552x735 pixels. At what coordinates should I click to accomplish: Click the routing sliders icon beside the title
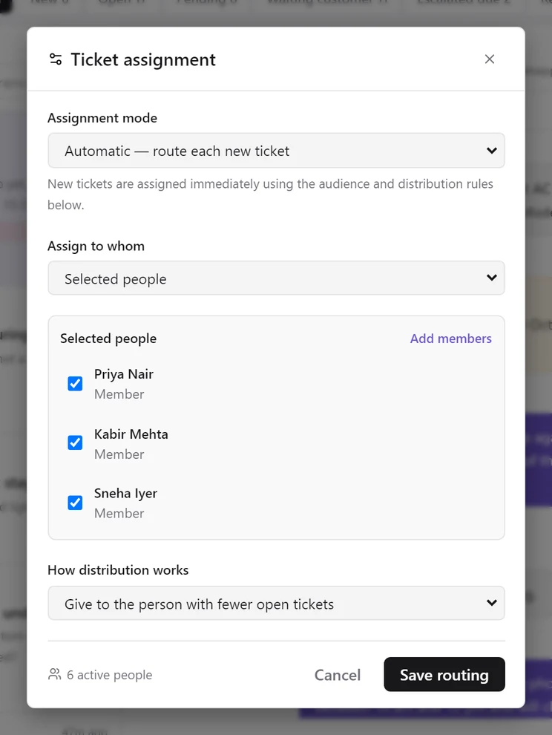[56, 59]
